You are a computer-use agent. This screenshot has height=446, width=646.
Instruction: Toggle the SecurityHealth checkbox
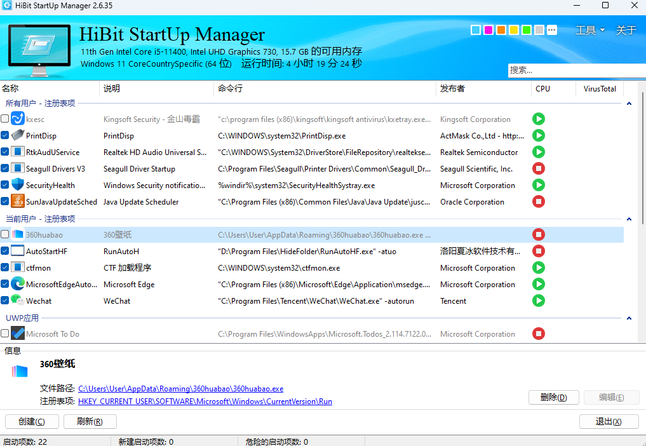coord(5,185)
